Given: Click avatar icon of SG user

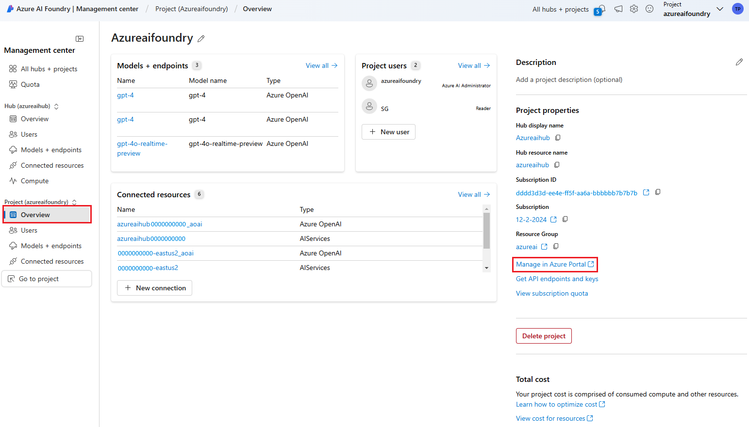Looking at the screenshot, I should pyautogui.click(x=369, y=107).
